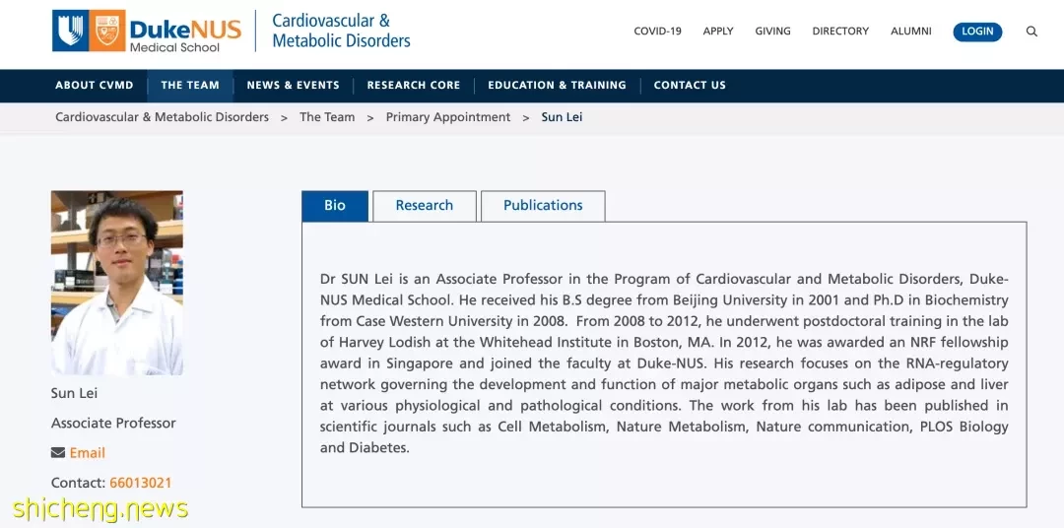Open the NEWS & EVENTS menu
This screenshot has height=528, width=1064.
(294, 86)
